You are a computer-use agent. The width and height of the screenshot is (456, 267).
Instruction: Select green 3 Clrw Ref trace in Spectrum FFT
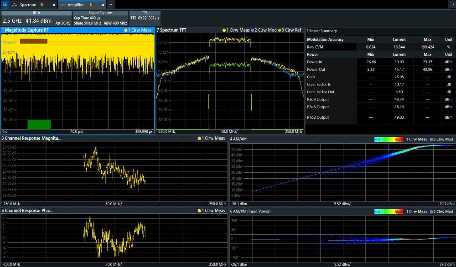point(290,30)
